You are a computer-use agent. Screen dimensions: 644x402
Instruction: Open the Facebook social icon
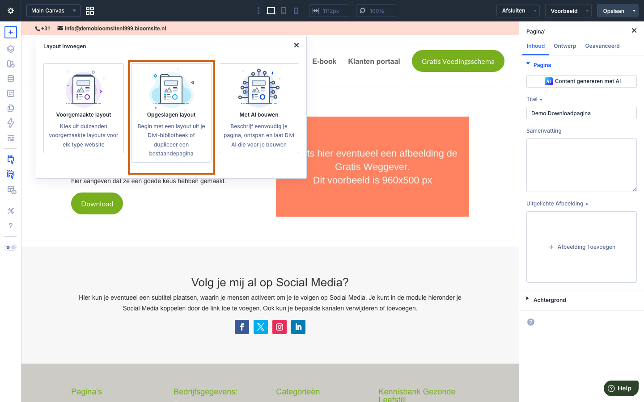(242, 327)
